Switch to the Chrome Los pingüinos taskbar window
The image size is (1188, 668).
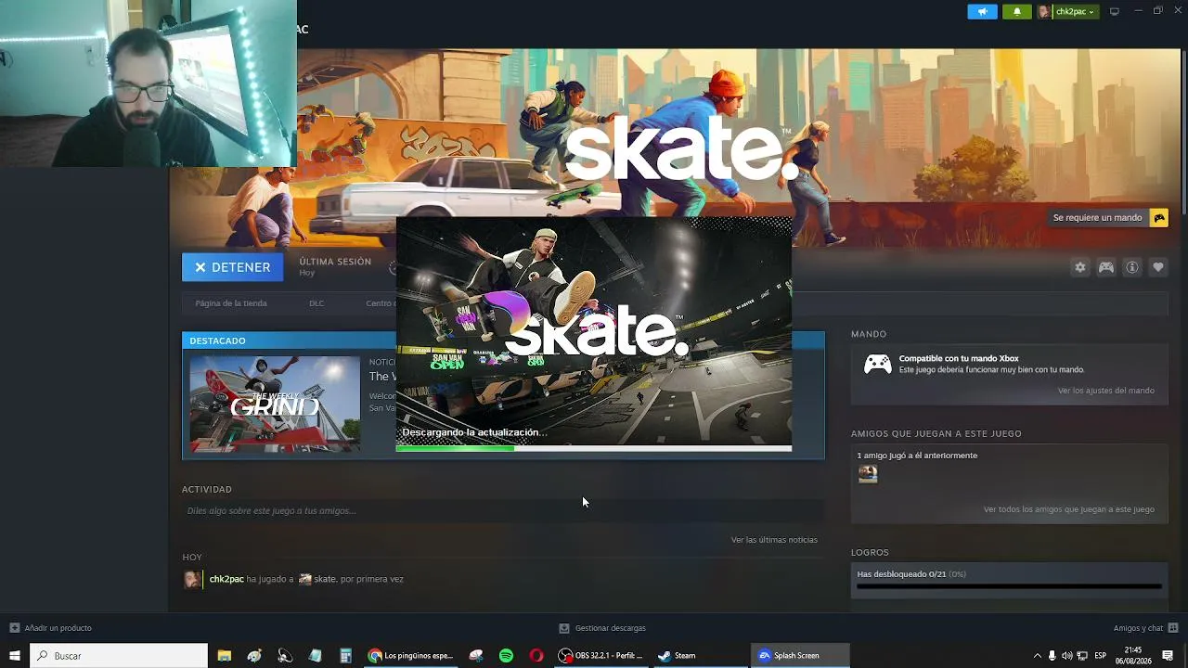coord(410,656)
